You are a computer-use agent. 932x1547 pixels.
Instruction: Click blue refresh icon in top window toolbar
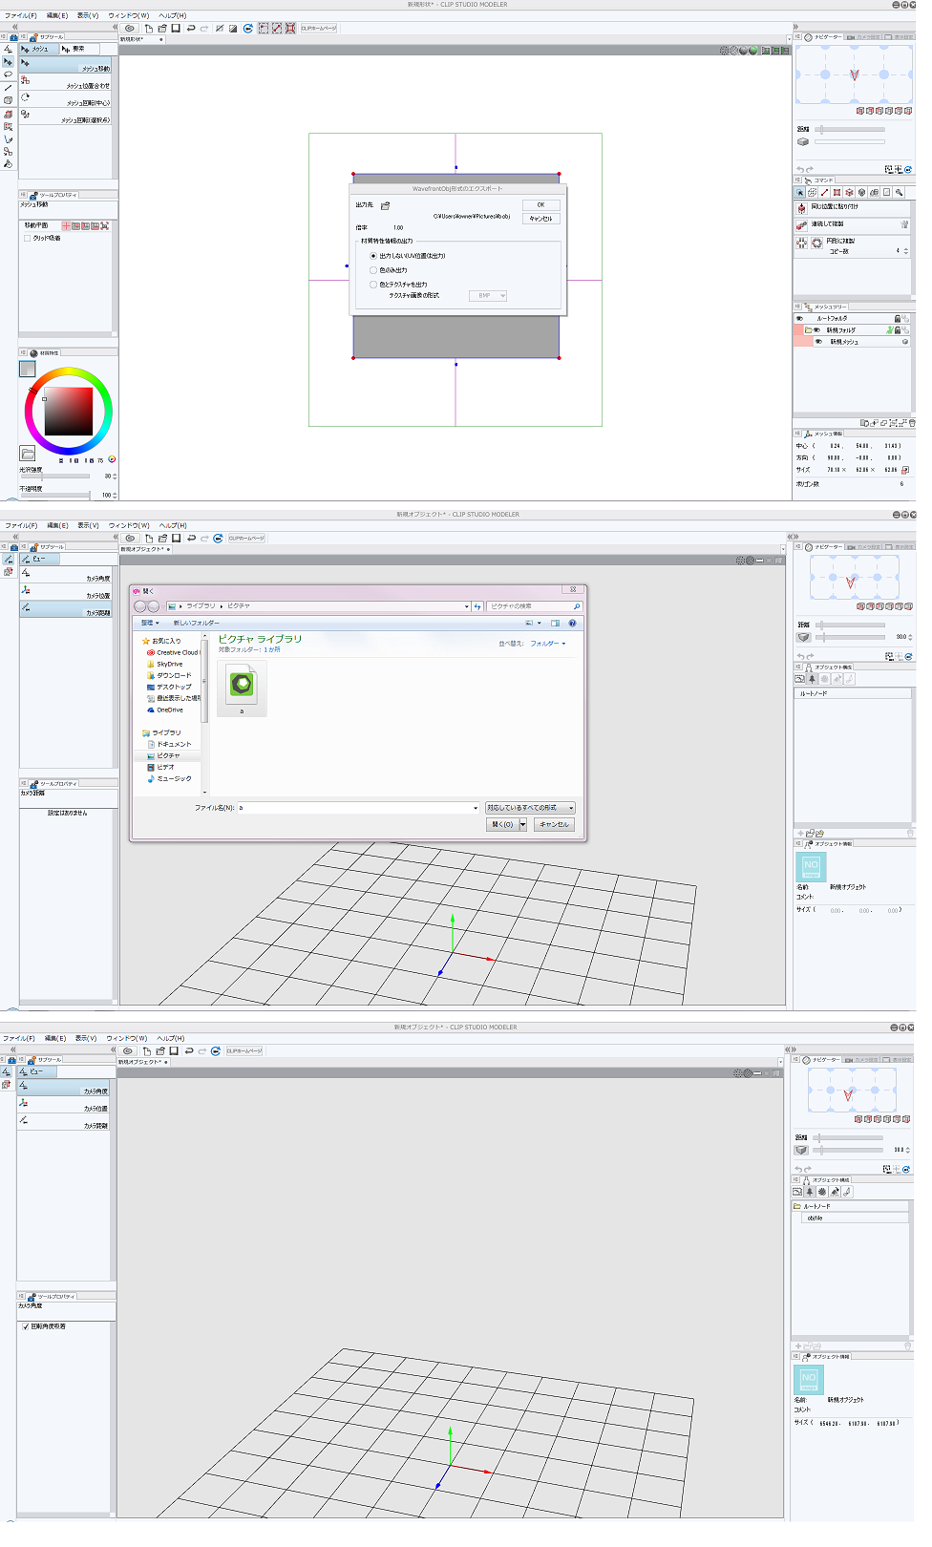[248, 29]
